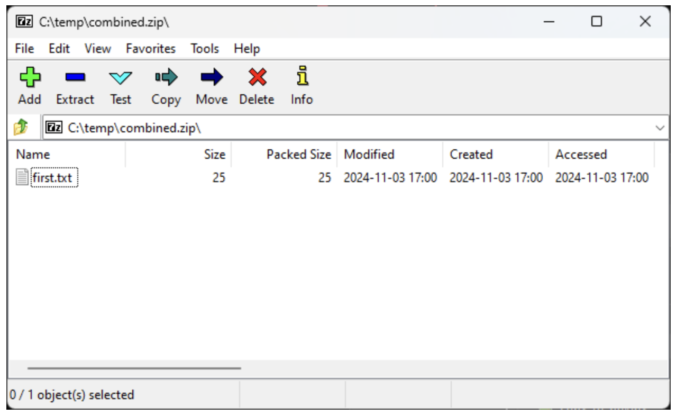
Task: Click the blue Extract minus icon
Action: point(75,78)
